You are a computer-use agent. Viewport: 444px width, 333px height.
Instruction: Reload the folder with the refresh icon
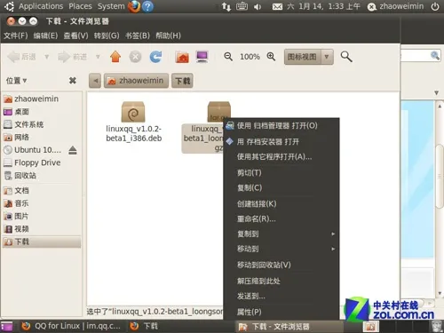pos(155,57)
